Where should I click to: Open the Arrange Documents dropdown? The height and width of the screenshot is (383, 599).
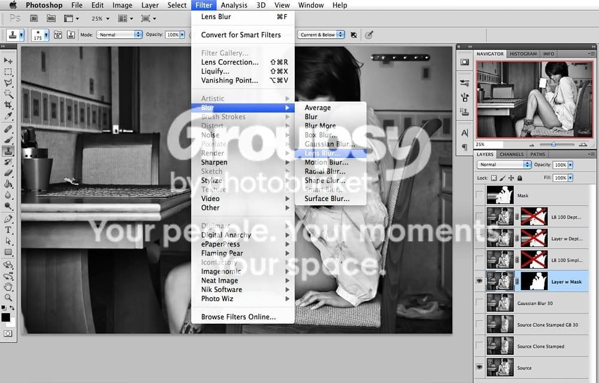coord(126,19)
